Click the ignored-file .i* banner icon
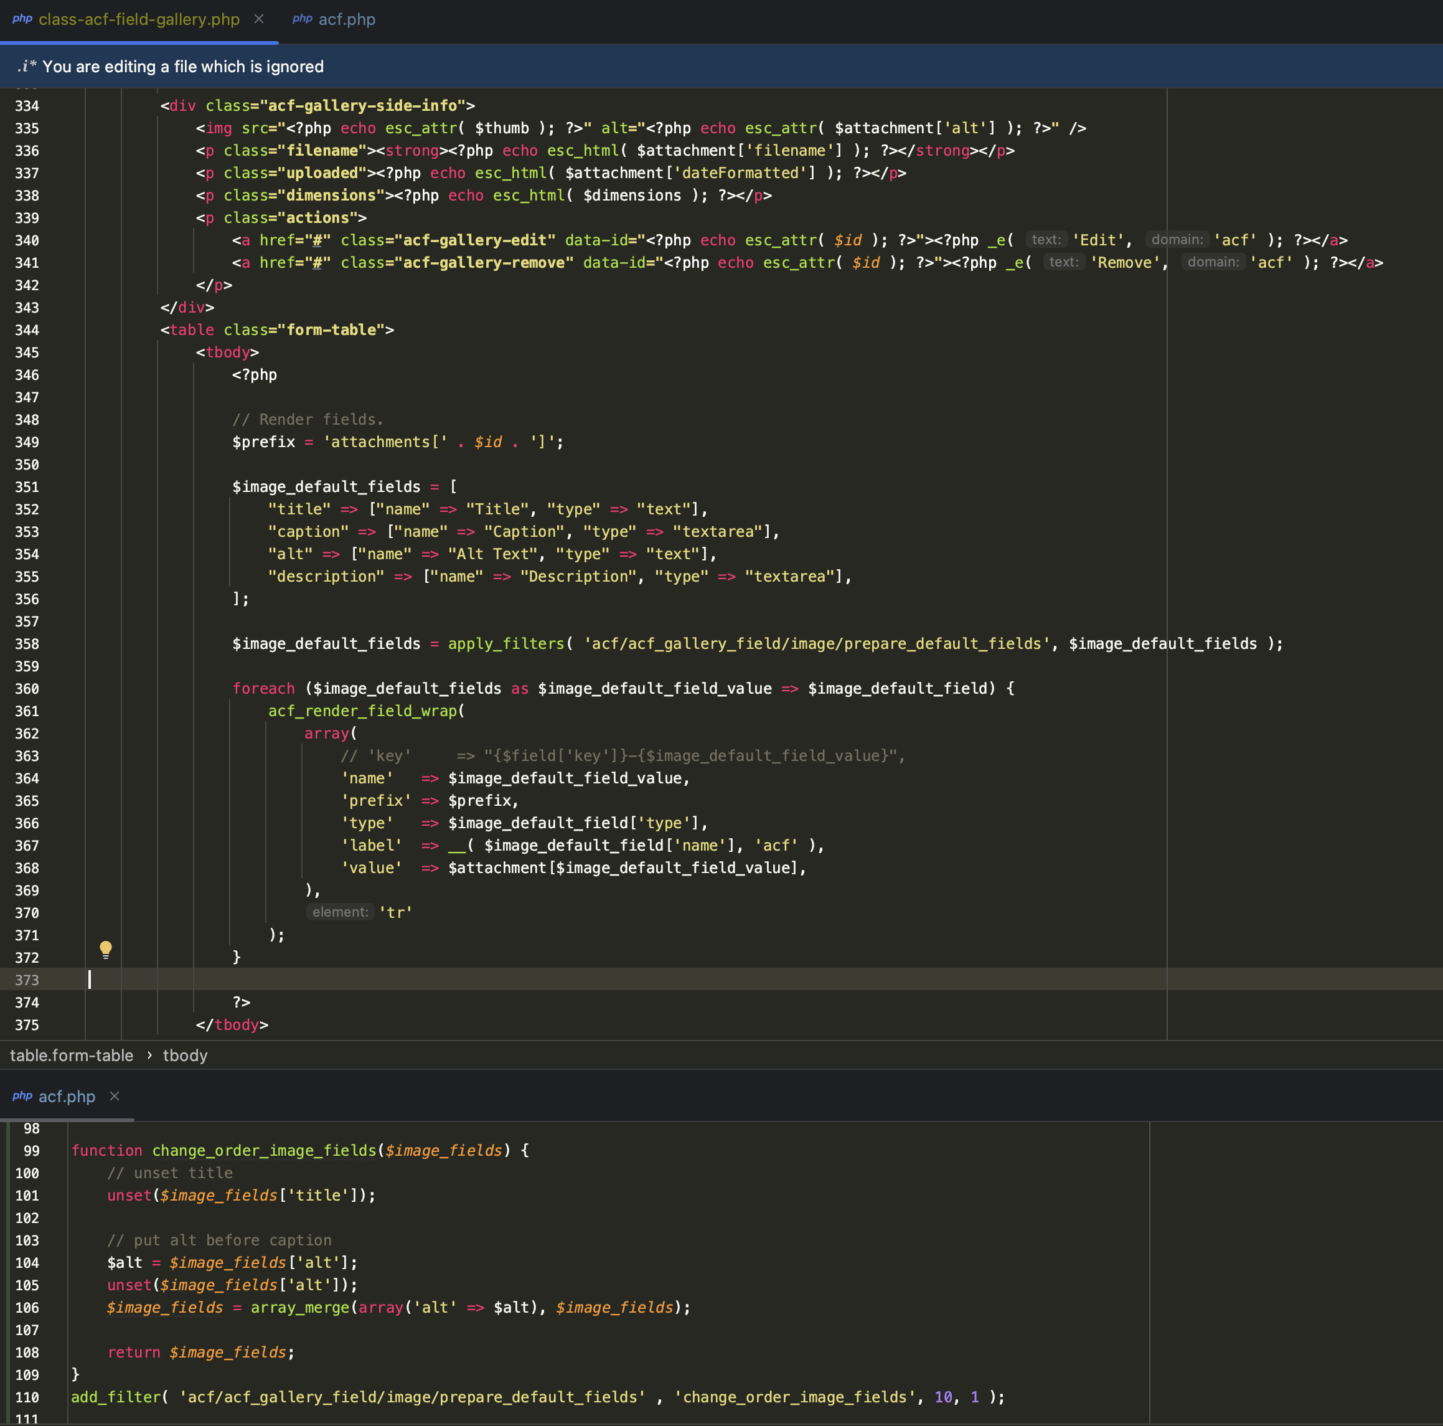 coord(27,67)
